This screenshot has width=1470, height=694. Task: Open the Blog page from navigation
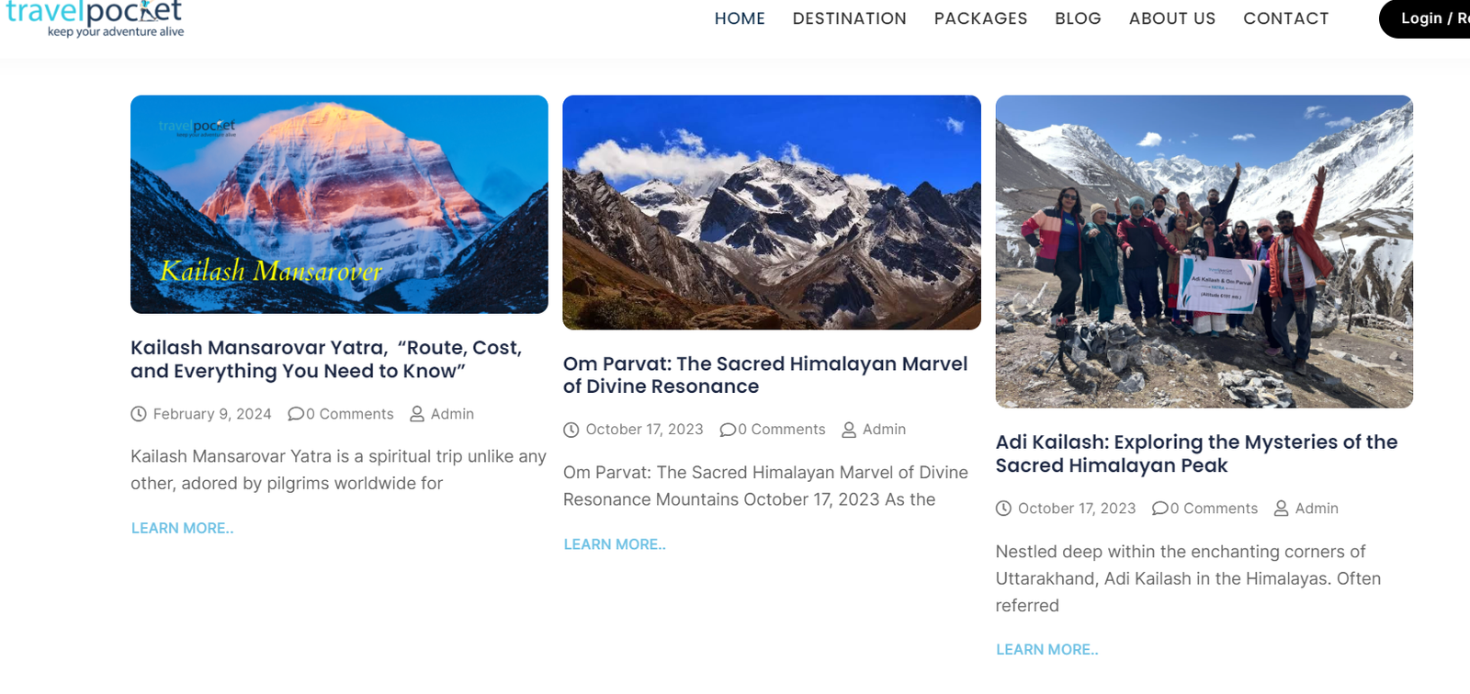coord(1078,18)
